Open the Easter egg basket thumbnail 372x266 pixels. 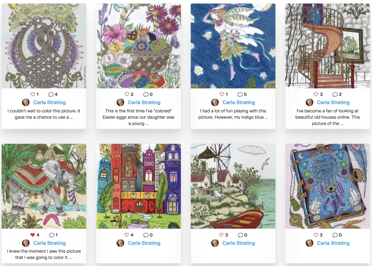[138, 46]
